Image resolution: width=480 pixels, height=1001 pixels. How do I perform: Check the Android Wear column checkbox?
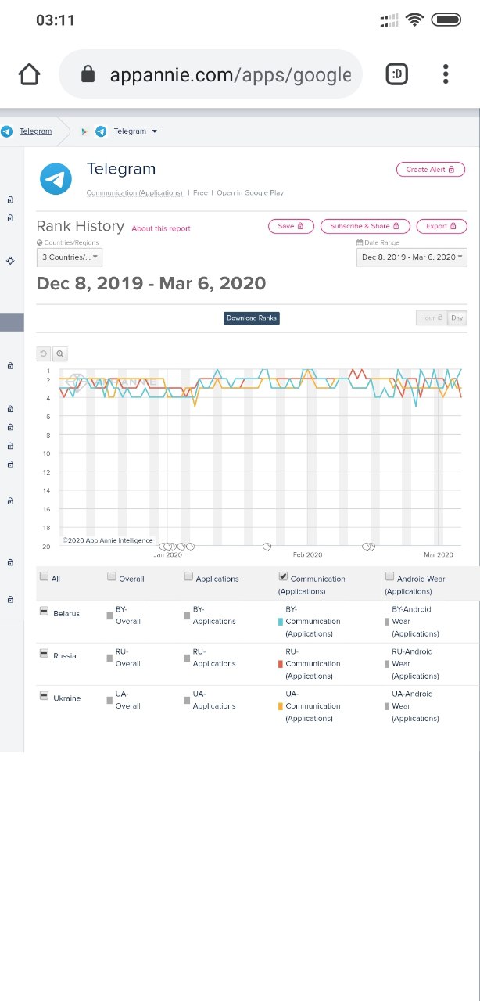tap(389, 576)
